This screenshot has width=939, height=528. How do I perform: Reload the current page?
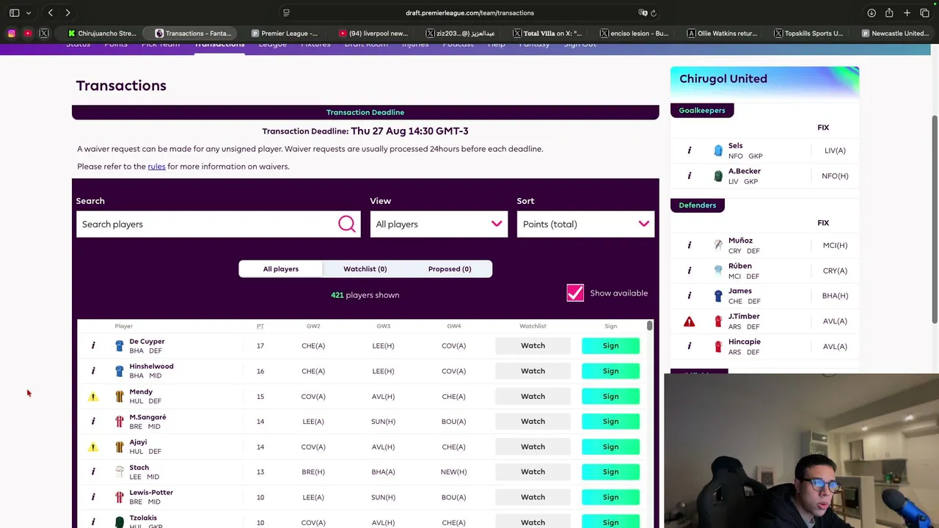click(653, 12)
